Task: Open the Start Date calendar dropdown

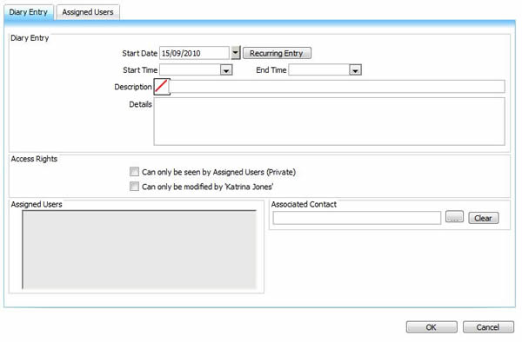Action: click(236, 53)
